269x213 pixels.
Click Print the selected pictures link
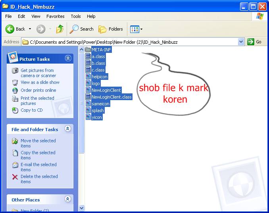pos(37,101)
